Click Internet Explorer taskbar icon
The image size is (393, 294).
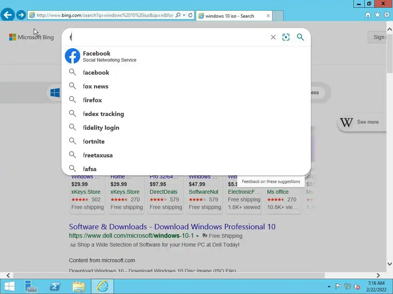click(102, 286)
